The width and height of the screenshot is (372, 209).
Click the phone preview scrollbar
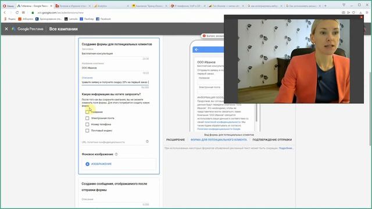[x=256, y=113]
